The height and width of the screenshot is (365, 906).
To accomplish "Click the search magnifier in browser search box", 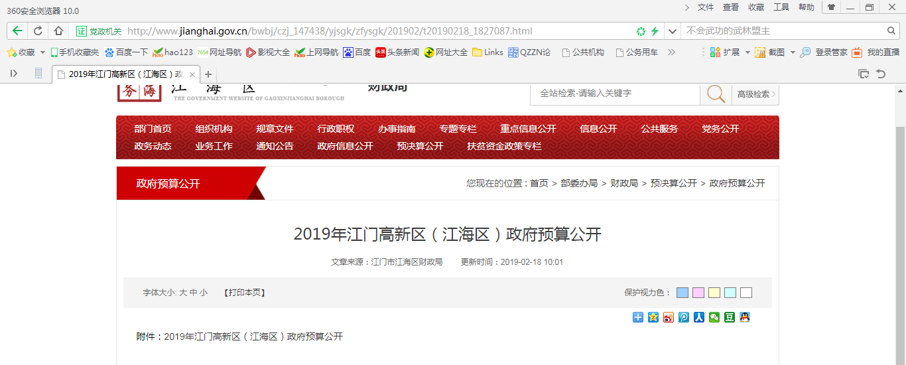I will pyautogui.click(x=891, y=31).
